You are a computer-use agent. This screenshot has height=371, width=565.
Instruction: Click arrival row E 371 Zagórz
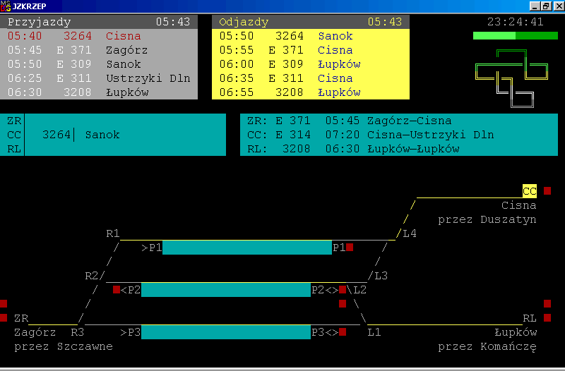[x=99, y=50]
